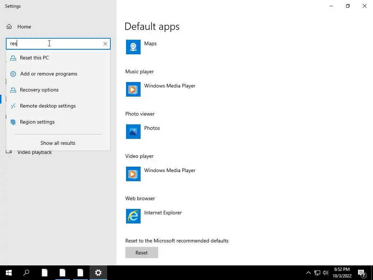Open taskbar search magnifier
The width and height of the screenshot is (373, 280).
[26, 273]
